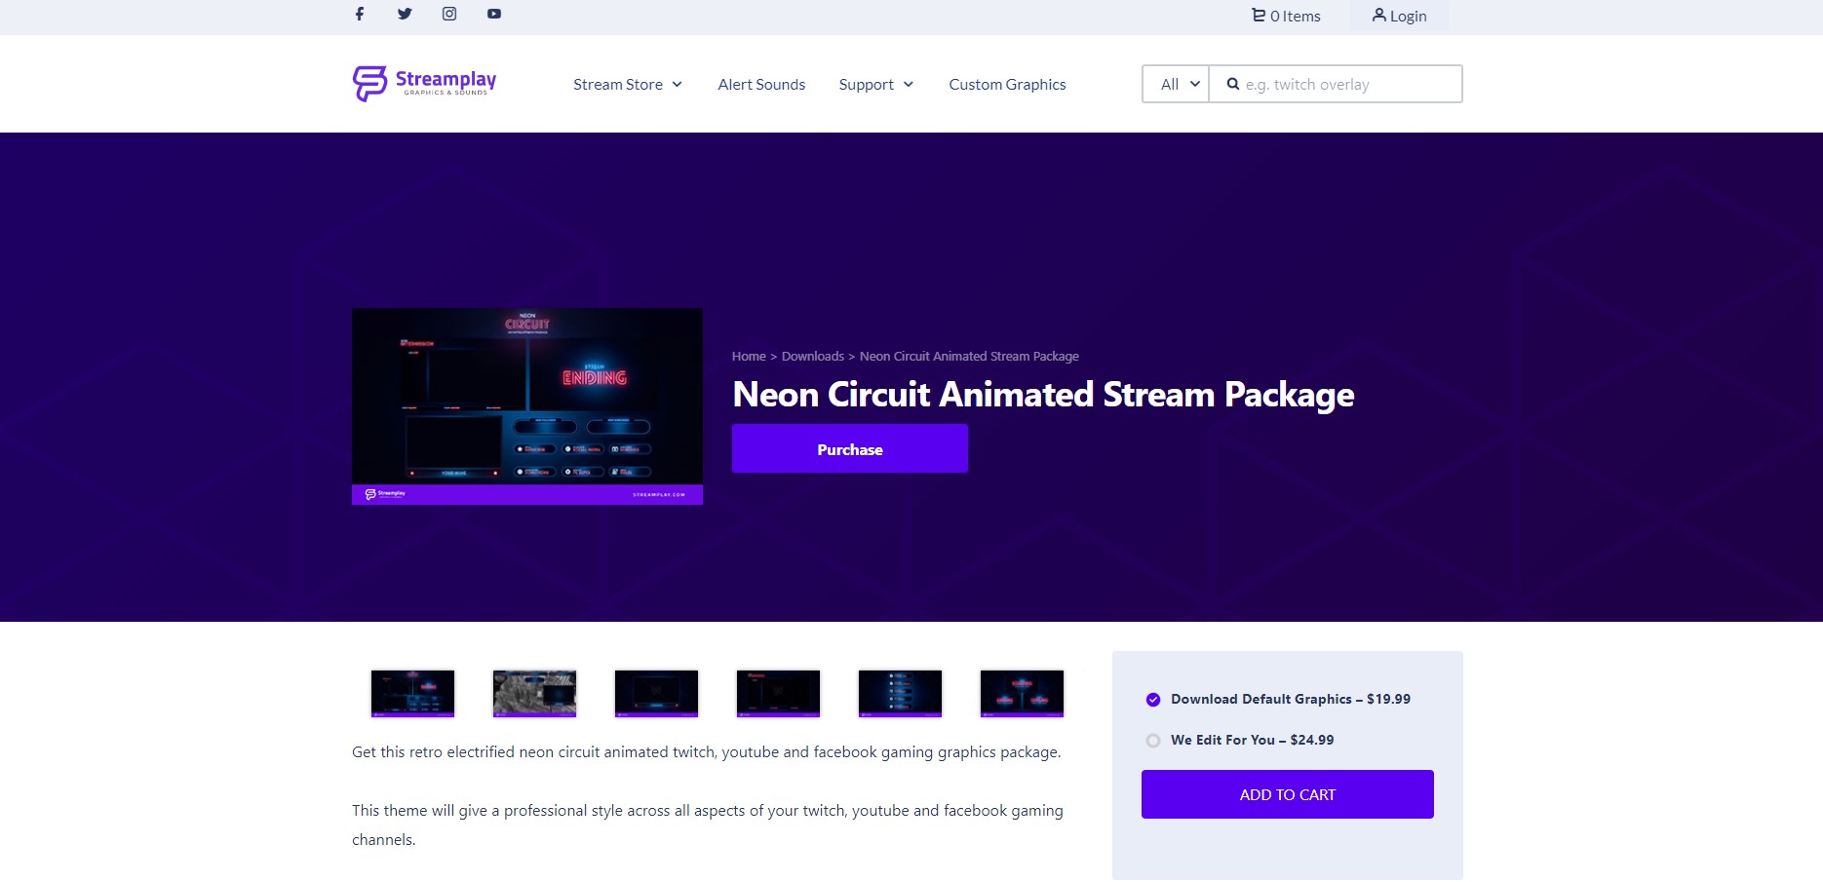The height and width of the screenshot is (882, 1823).
Task: View the third gallery thumbnail
Action: point(657,694)
